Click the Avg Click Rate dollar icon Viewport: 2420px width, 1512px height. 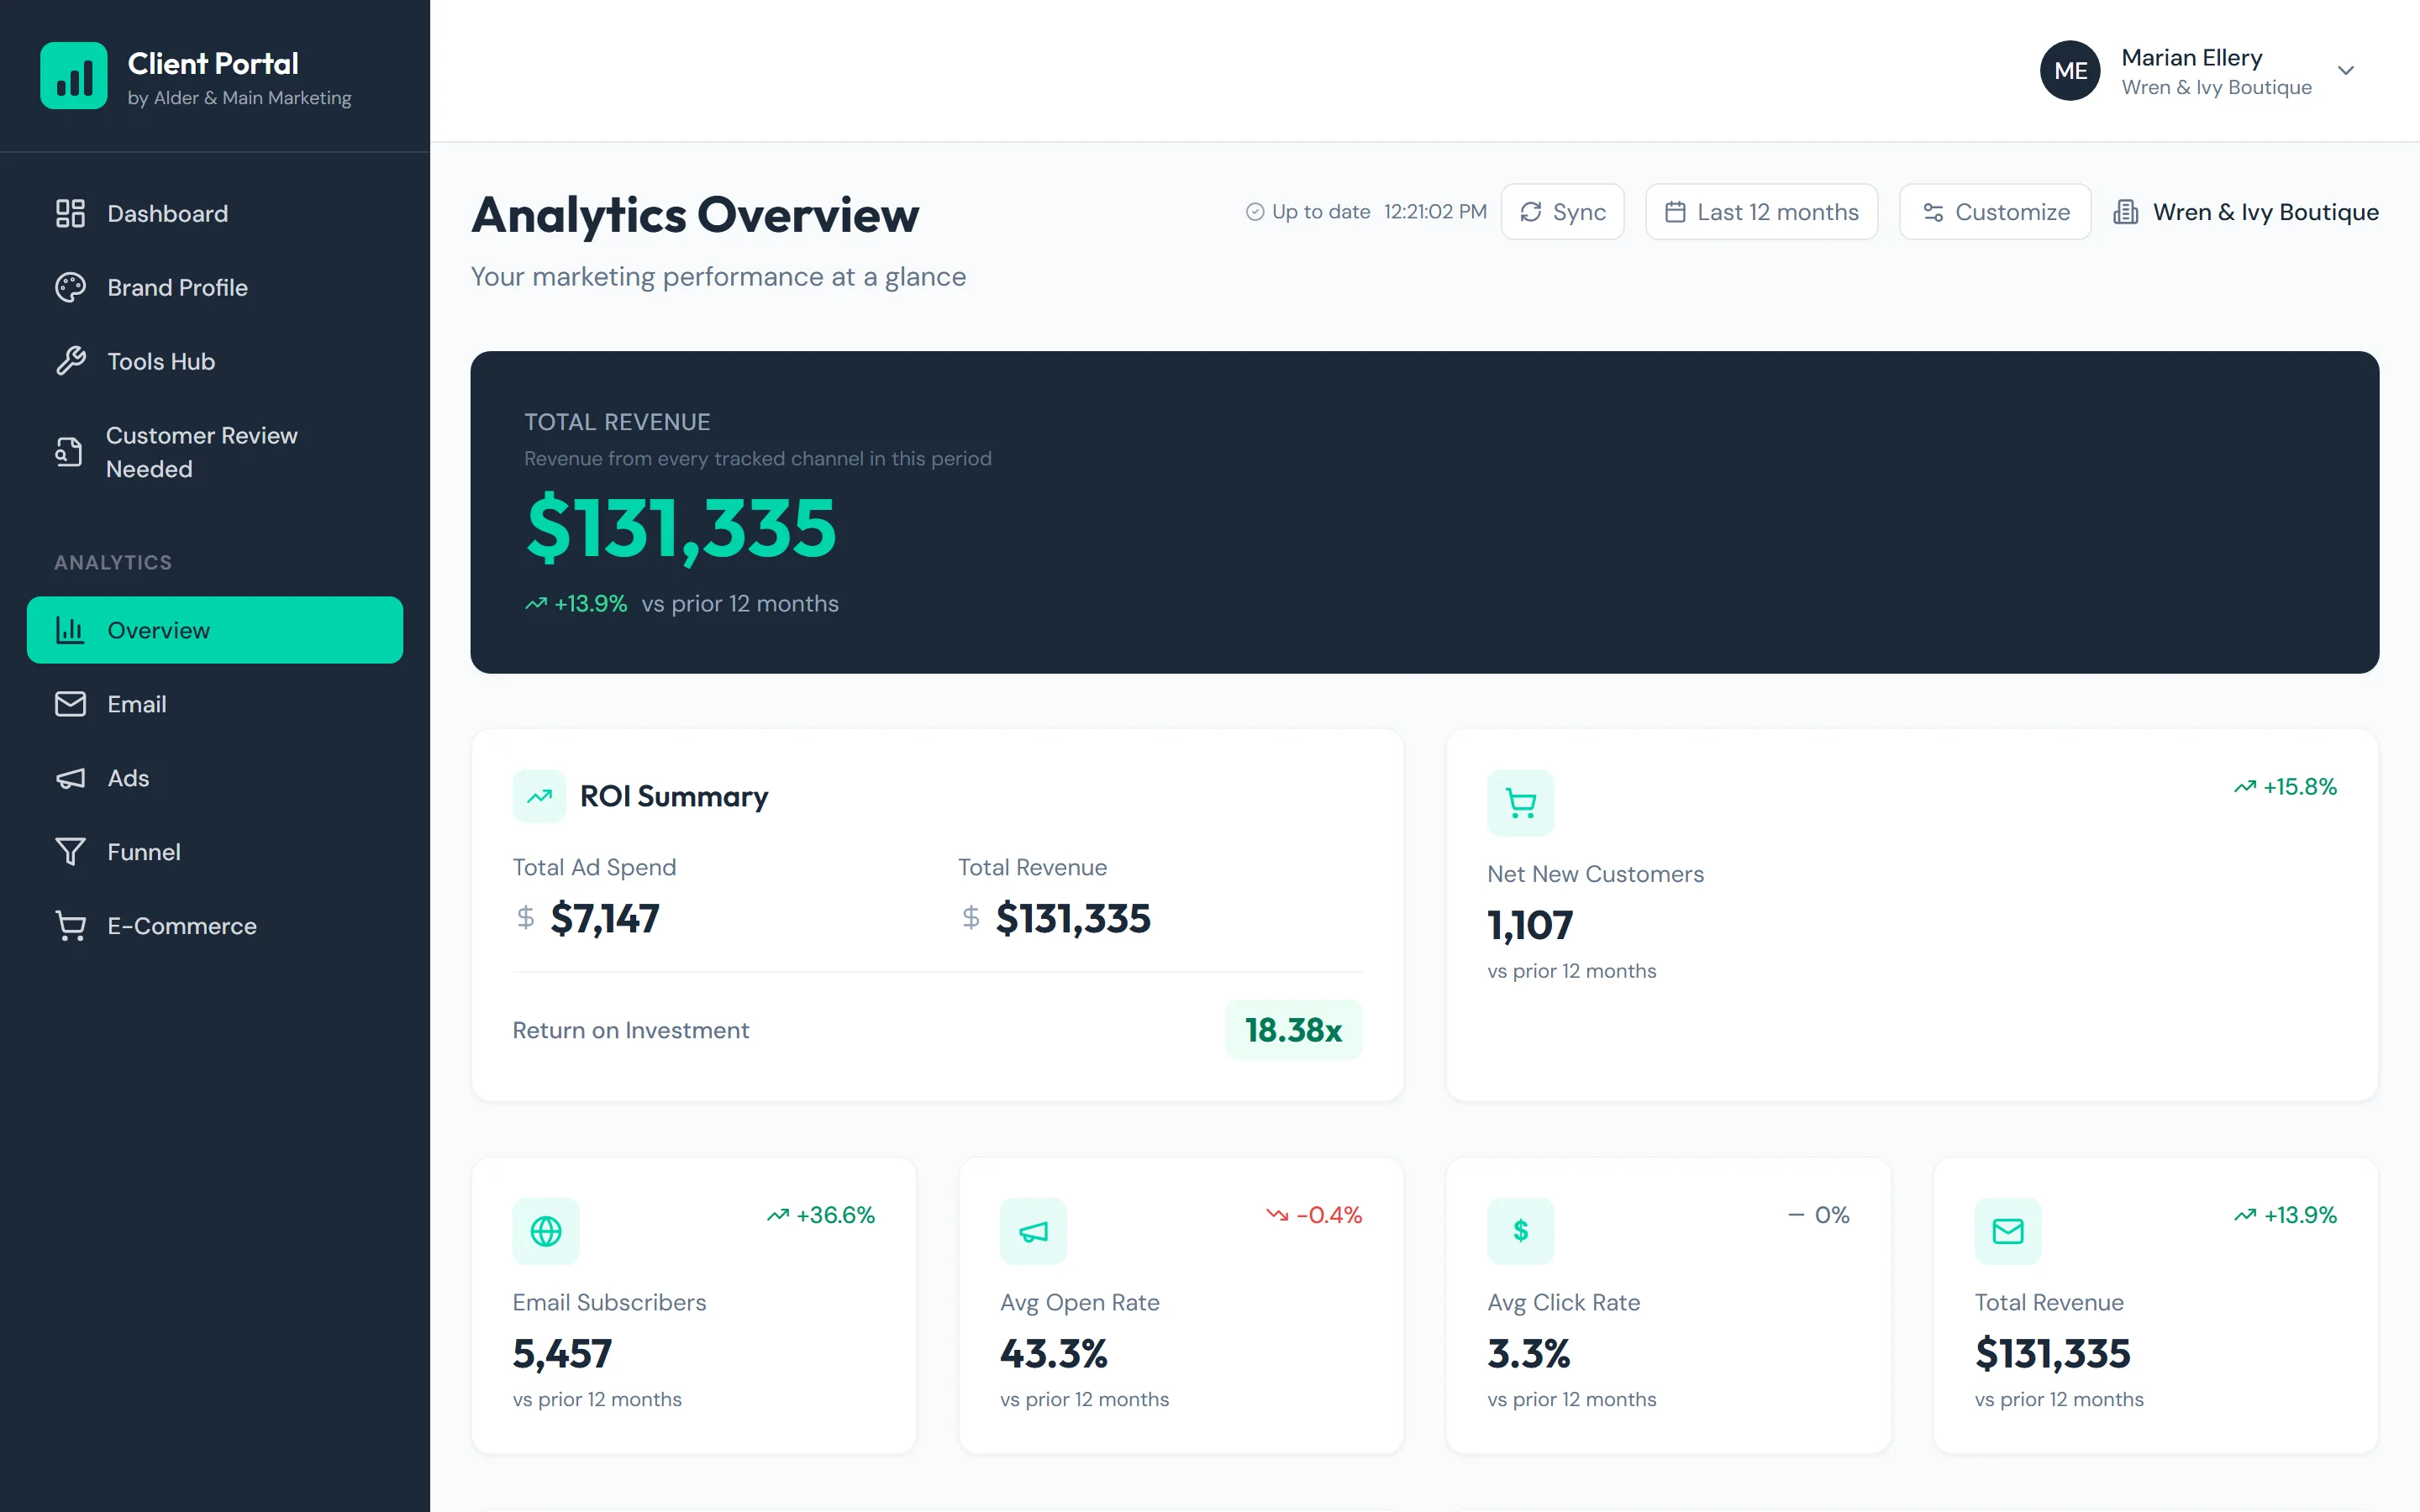tap(1520, 1231)
